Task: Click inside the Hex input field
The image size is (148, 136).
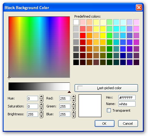Action: tap(127, 98)
